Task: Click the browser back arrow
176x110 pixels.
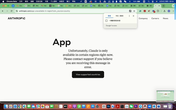Action: (x=3, y=11)
